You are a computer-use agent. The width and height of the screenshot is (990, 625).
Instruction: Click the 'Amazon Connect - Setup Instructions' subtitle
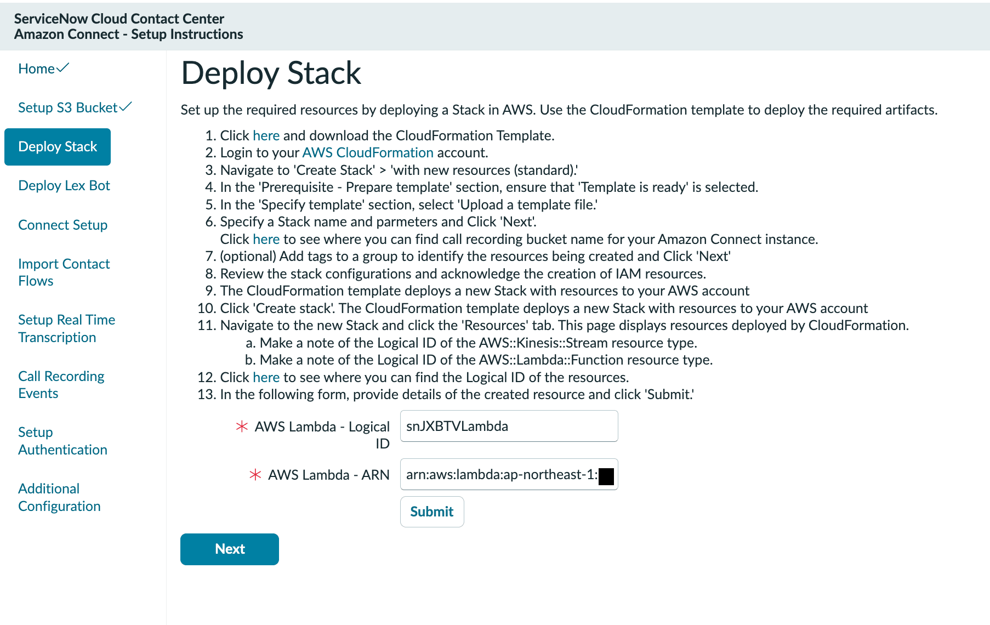[x=129, y=34]
